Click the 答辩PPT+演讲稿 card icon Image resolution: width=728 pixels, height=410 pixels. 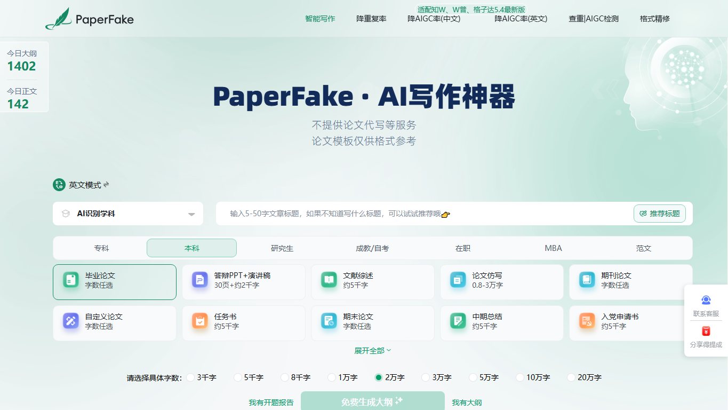point(200,280)
